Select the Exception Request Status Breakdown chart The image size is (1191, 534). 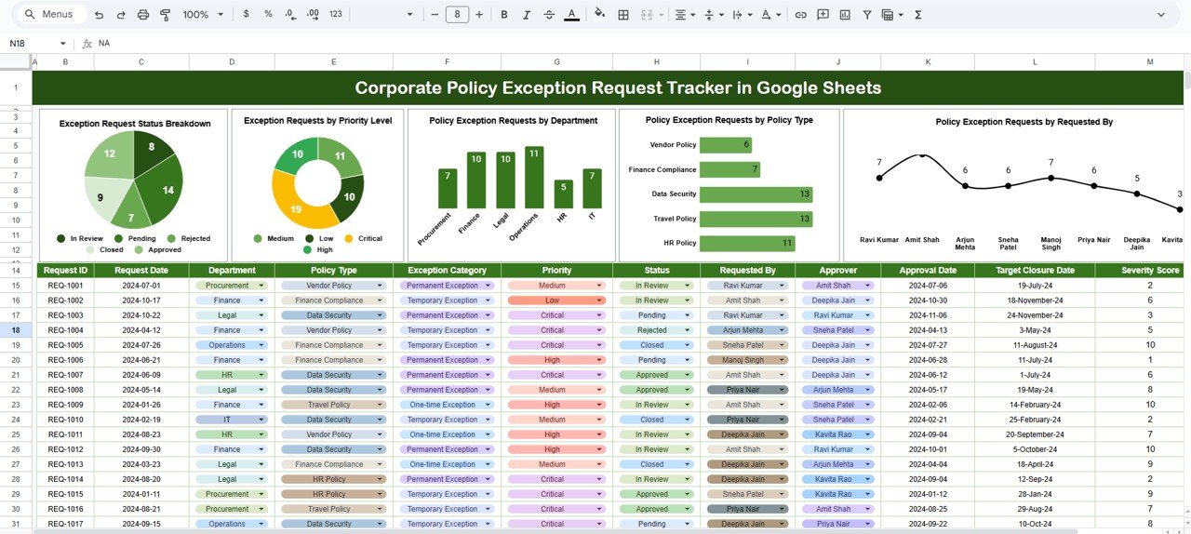coord(135,184)
